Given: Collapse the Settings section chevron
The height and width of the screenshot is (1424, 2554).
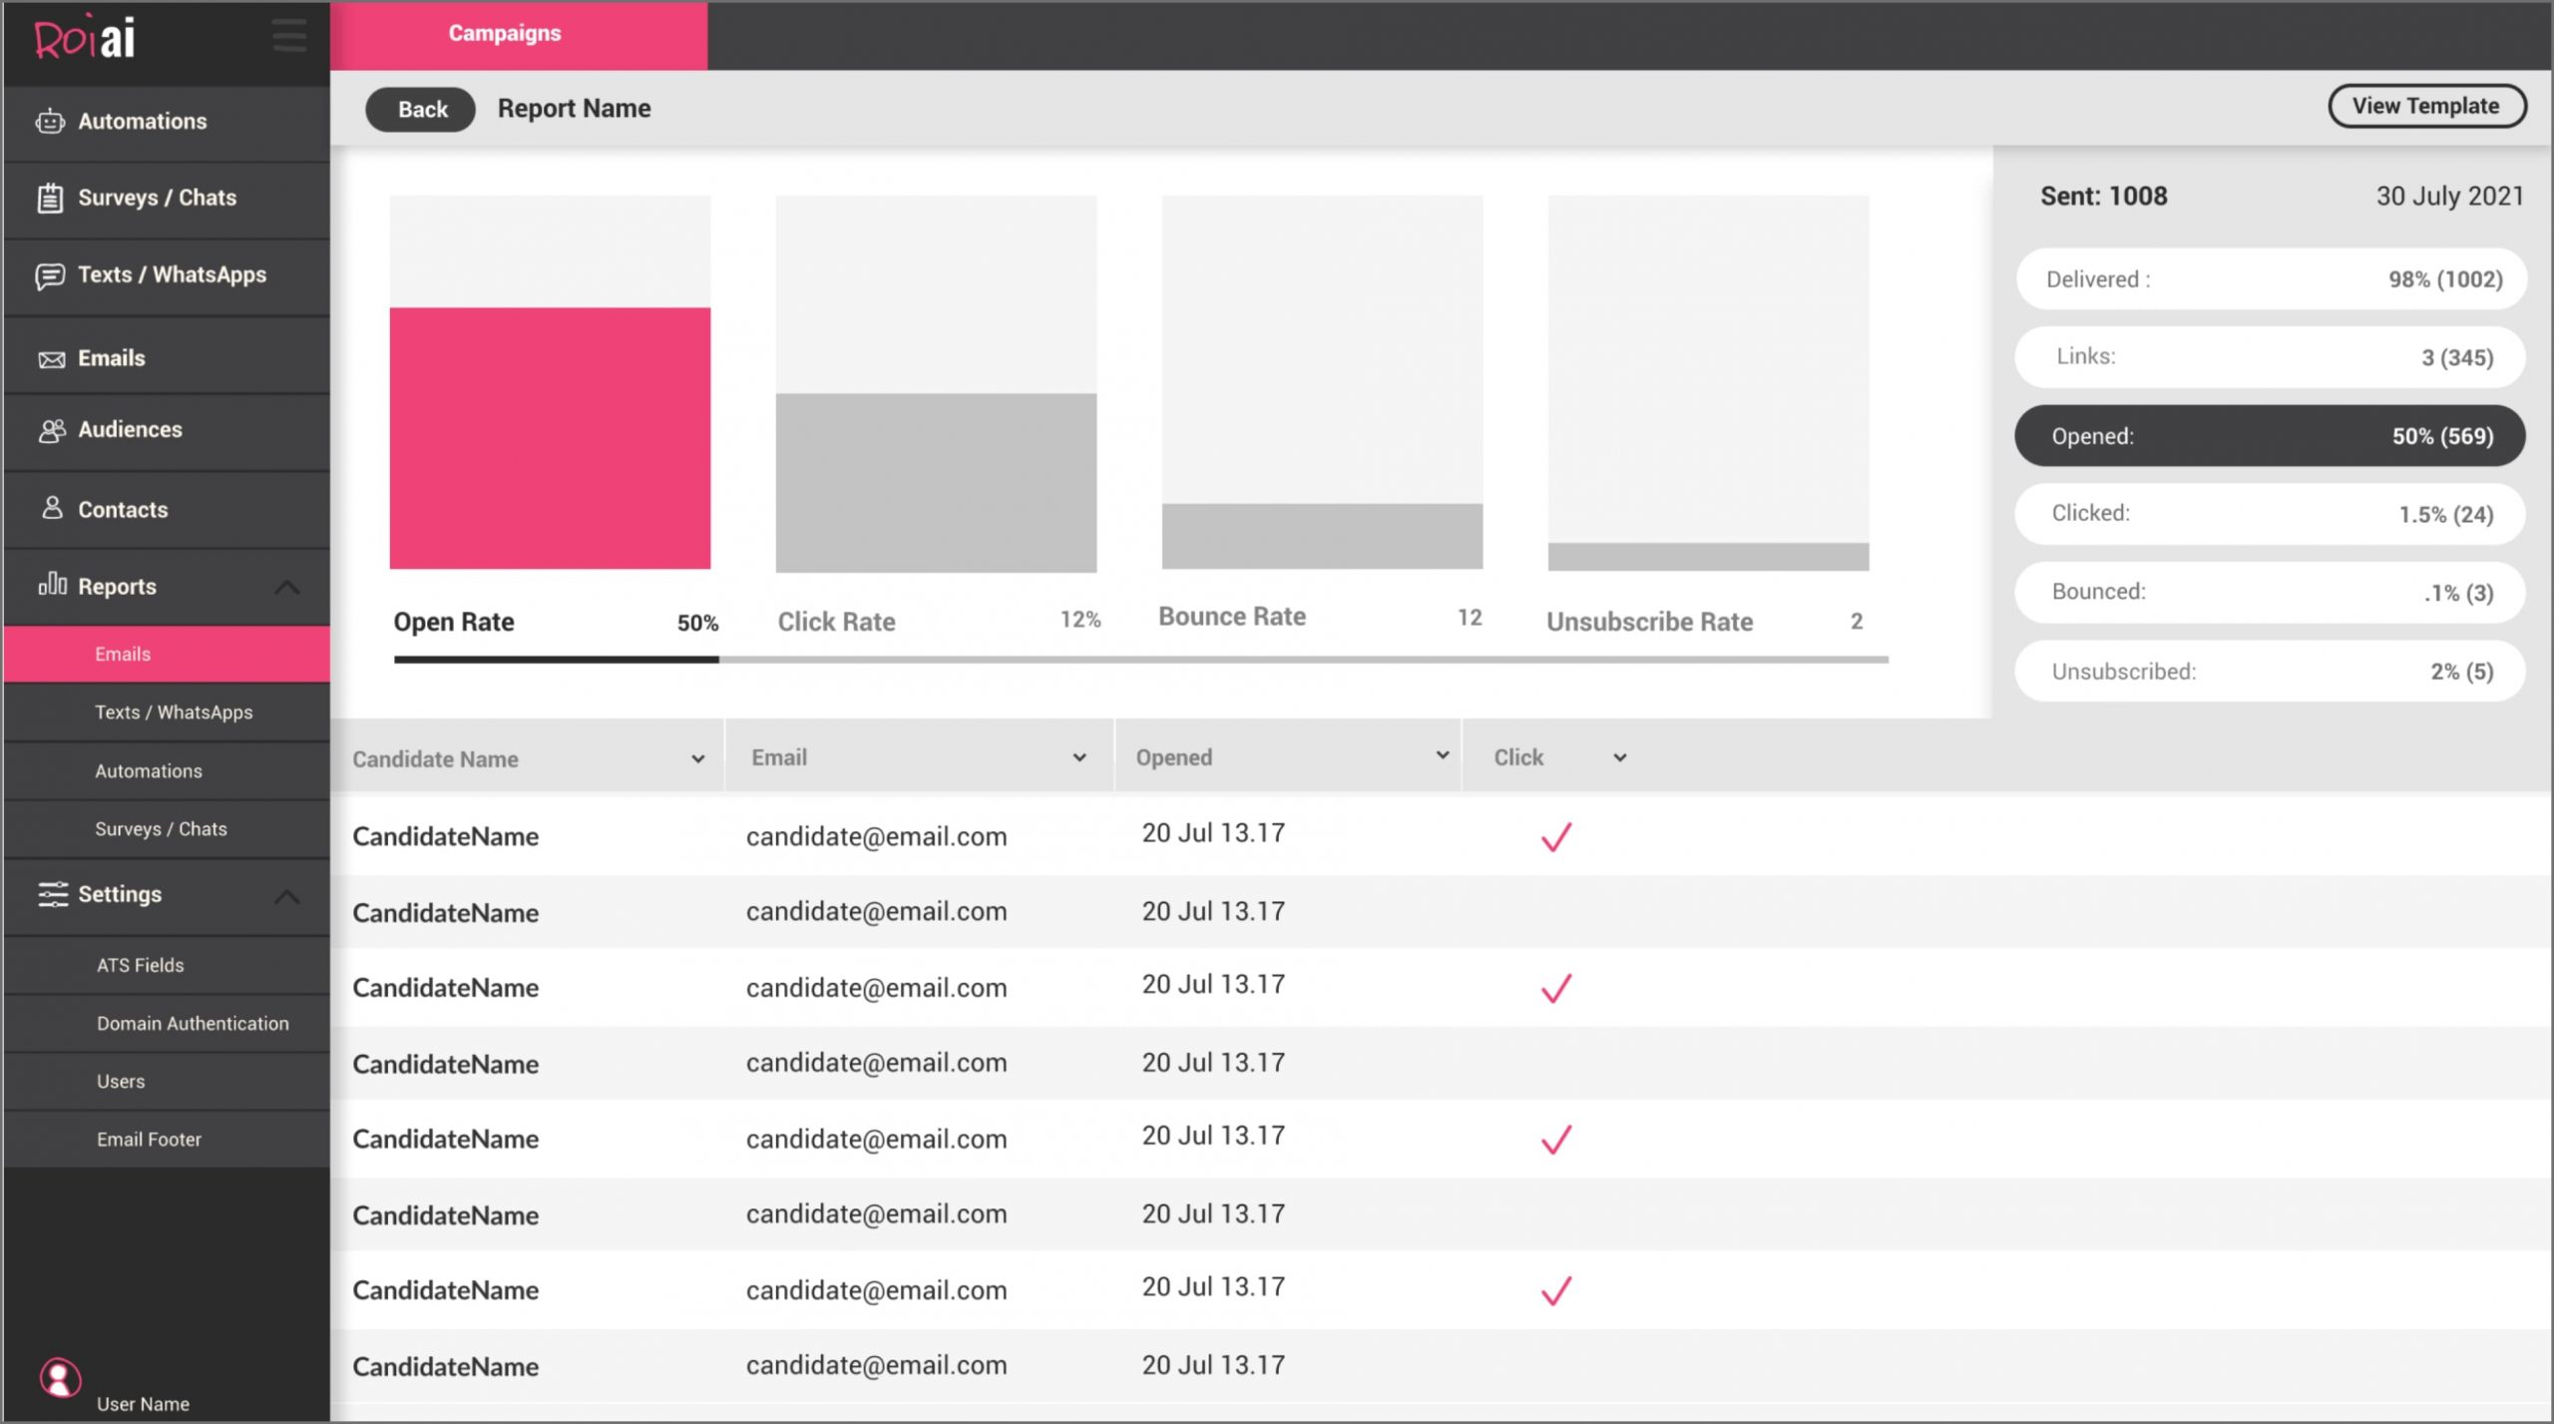Looking at the screenshot, I should pyautogui.click(x=286, y=896).
